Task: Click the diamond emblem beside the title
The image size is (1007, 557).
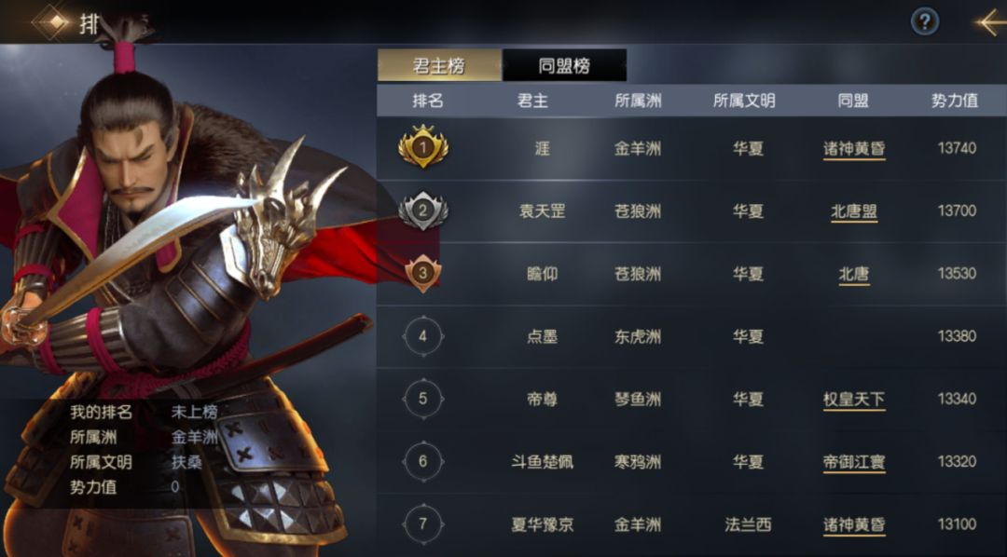Action: [x=54, y=21]
